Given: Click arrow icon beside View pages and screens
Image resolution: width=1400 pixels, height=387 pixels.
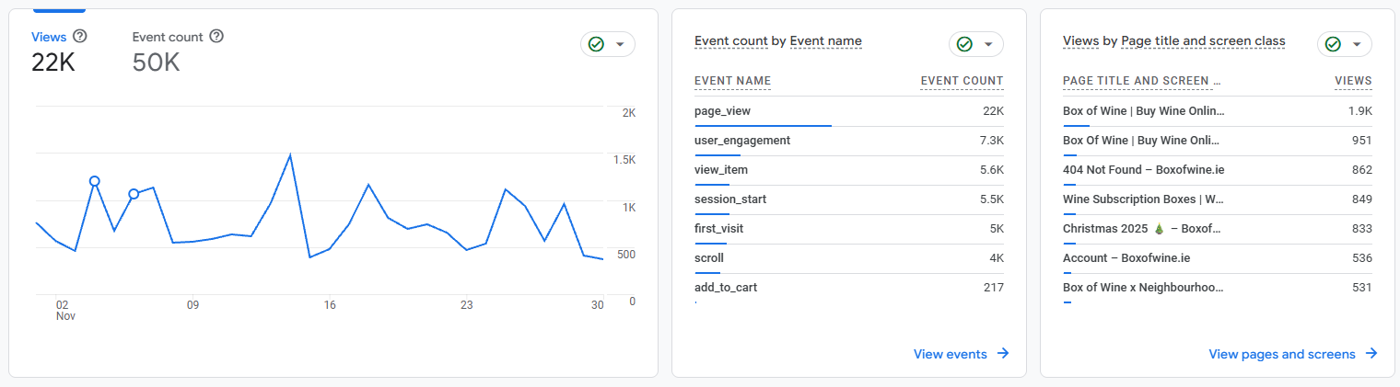Looking at the screenshot, I should click(1371, 354).
